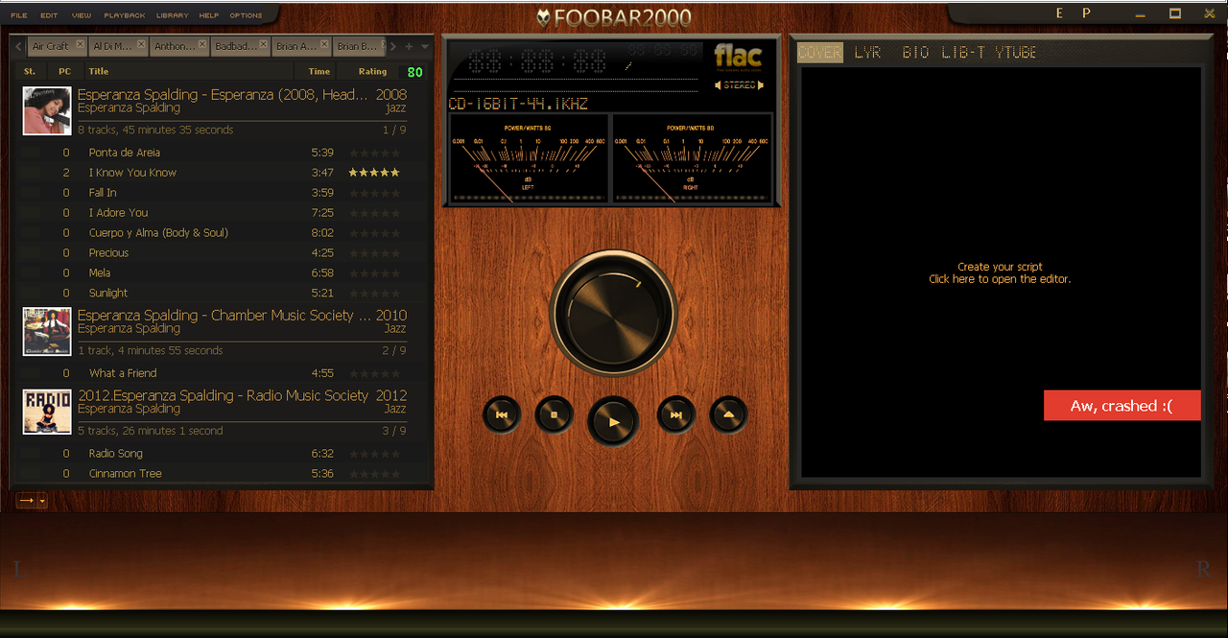Screen dimensions: 1228x638
Task: Close the Air Craft playlist tab
Action: point(80,43)
